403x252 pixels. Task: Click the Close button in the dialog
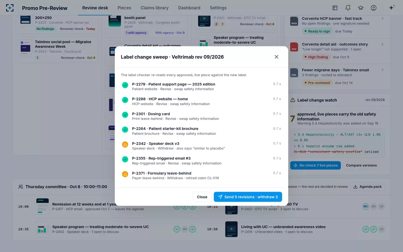(x=202, y=197)
